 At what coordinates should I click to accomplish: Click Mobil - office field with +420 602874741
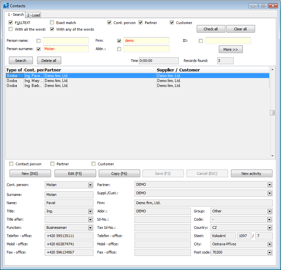point(69,244)
